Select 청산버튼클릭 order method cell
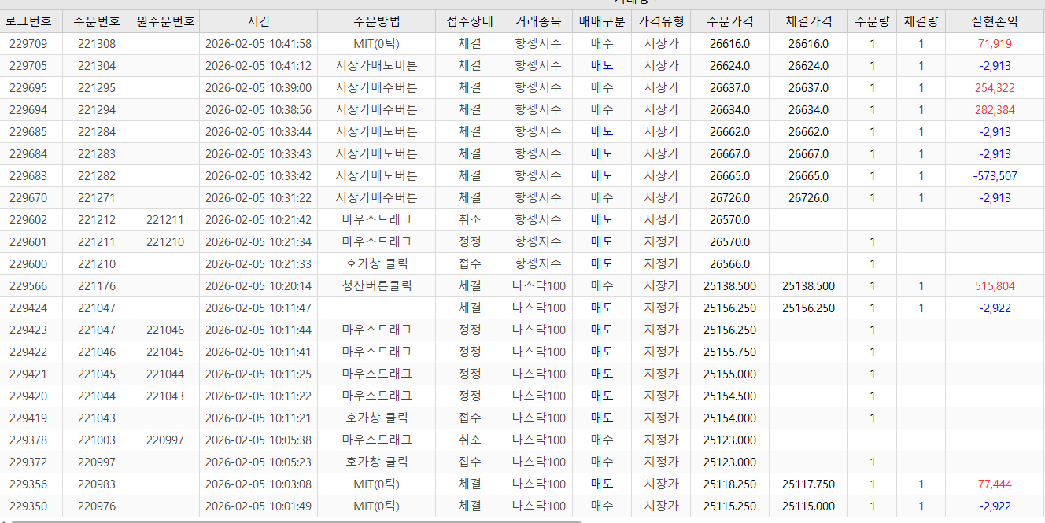 (x=376, y=286)
